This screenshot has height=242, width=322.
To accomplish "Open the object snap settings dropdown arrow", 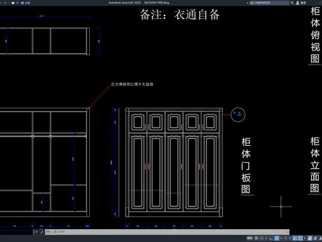I will tap(305, 238).
